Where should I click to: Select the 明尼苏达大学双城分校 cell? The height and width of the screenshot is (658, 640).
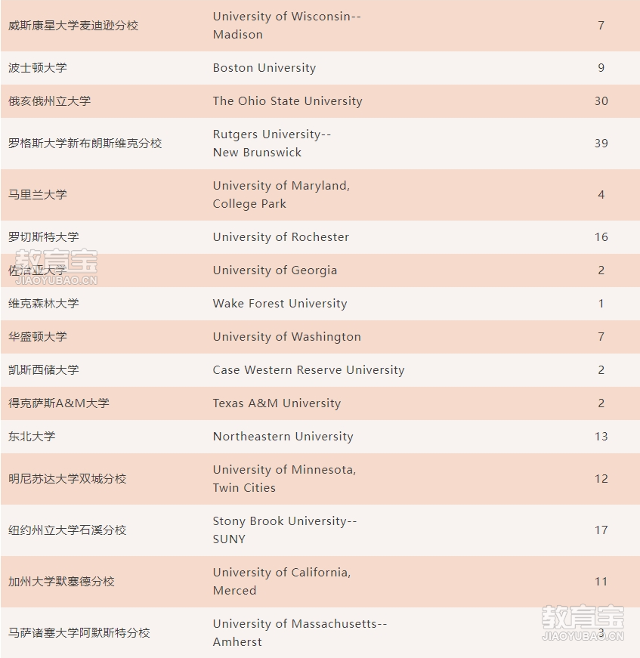[67, 479]
